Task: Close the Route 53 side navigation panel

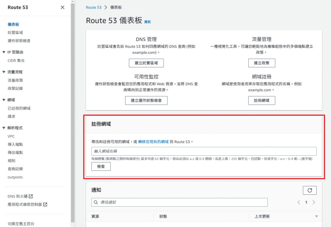Action: pos(62,7)
